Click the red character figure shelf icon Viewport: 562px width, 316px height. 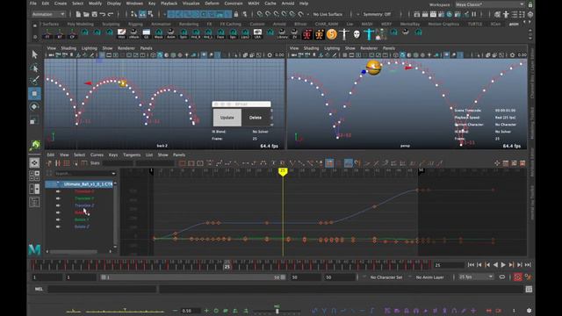(x=307, y=34)
